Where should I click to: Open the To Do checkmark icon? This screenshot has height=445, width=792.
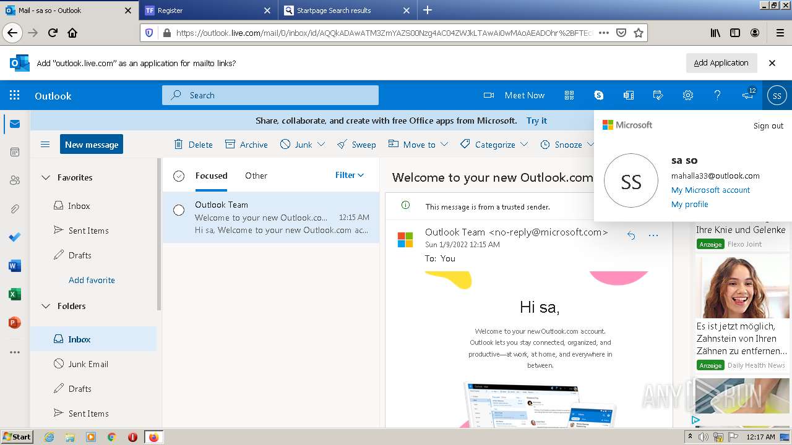coord(15,237)
